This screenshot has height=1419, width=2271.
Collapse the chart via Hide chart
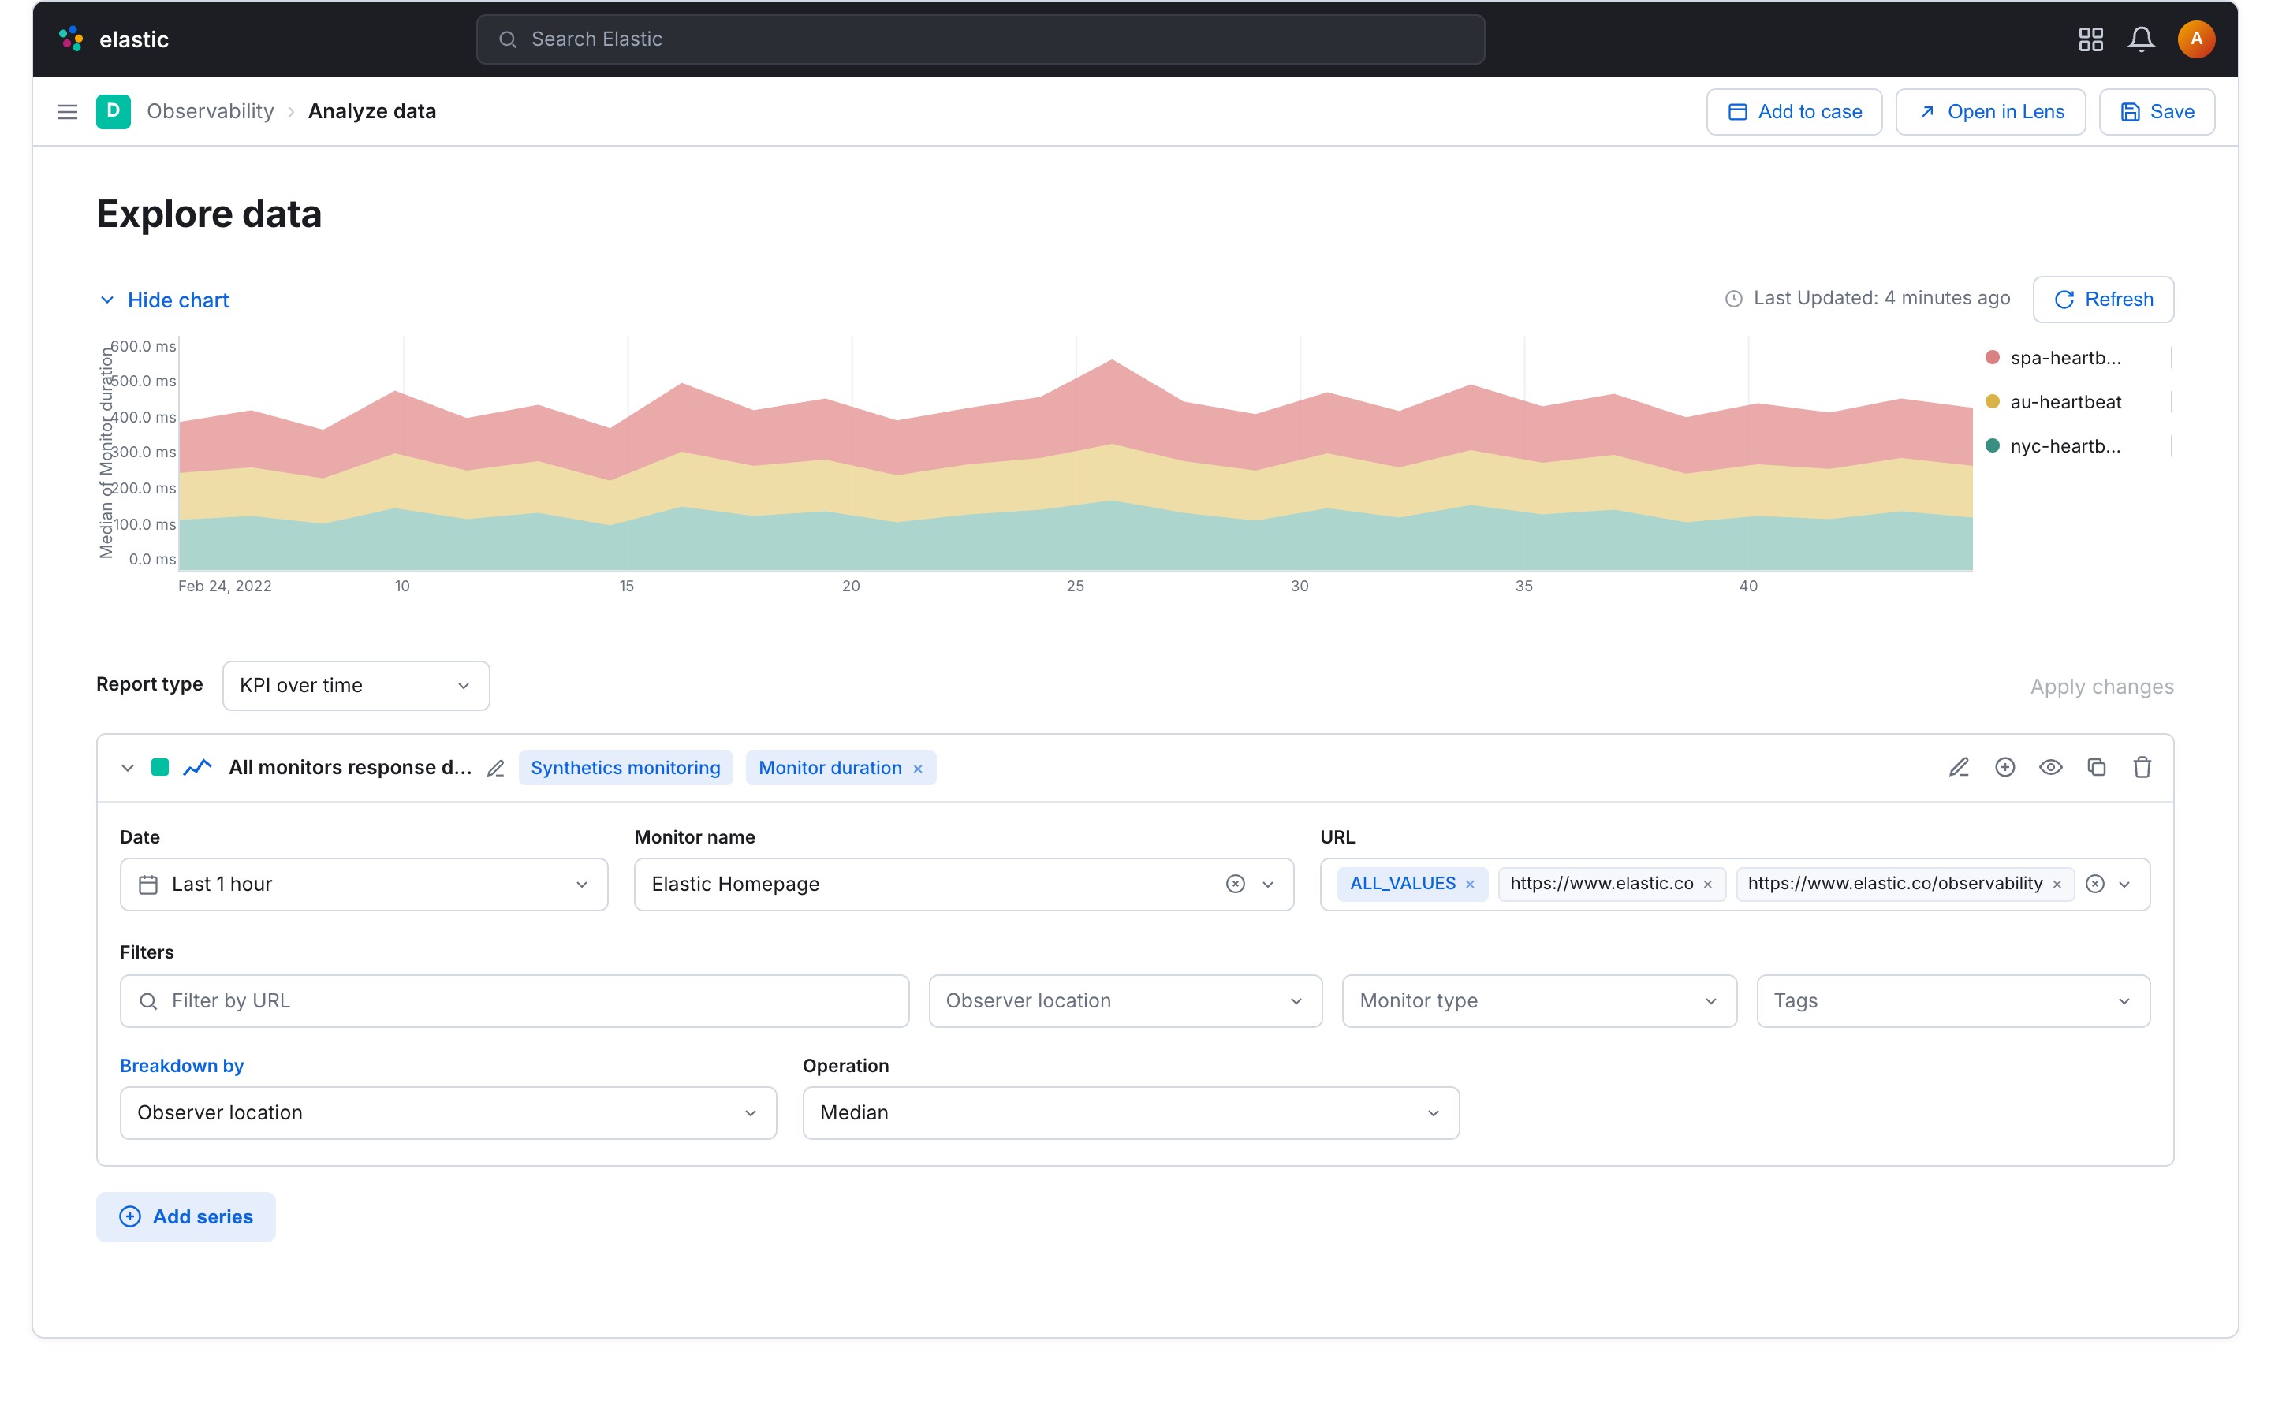[x=164, y=300]
